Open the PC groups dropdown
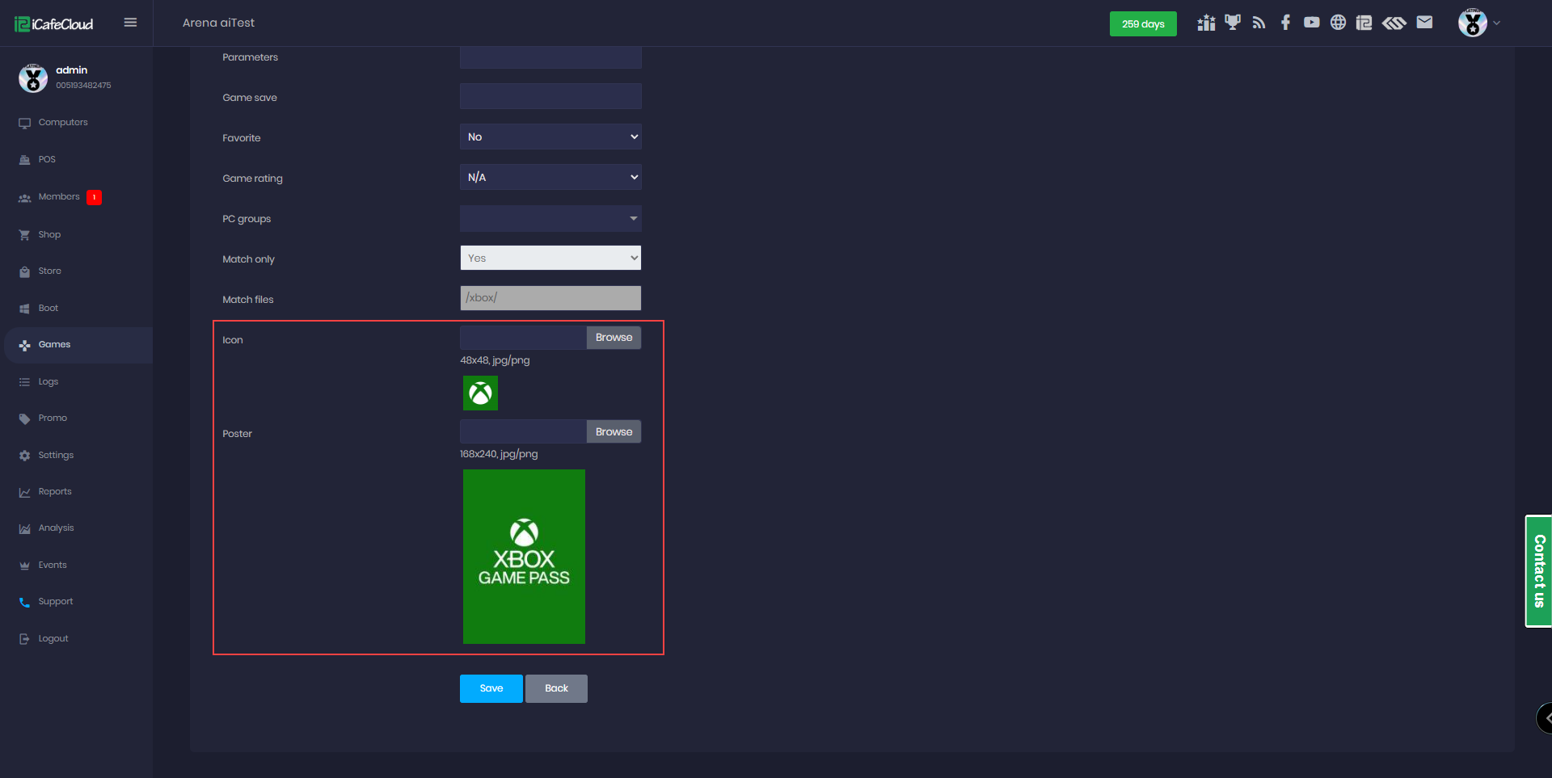1552x778 pixels. pos(550,218)
